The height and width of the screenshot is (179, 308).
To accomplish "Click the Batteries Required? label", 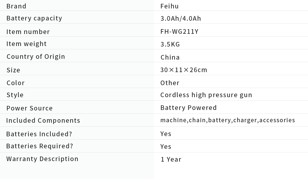I will (40, 146).
